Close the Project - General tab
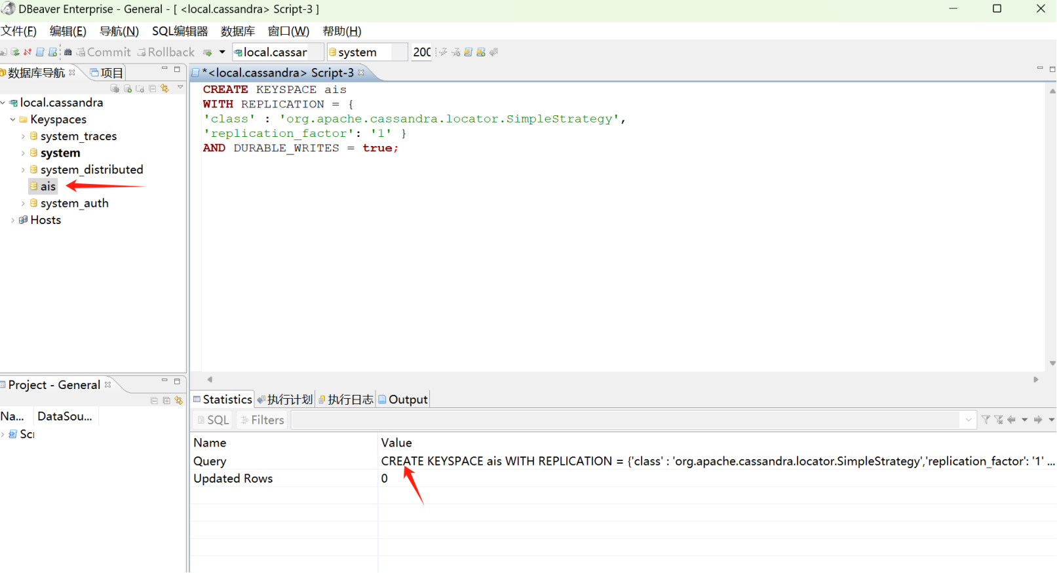 (x=108, y=384)
